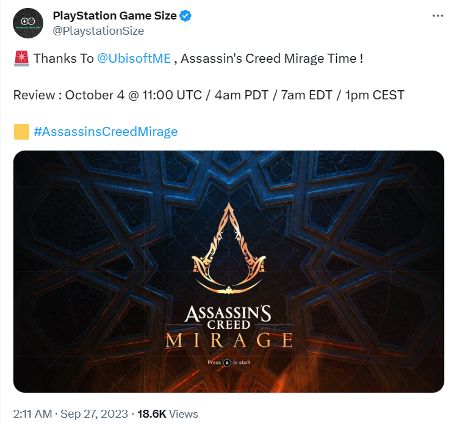Open the three-dot more options menu

(437, 16)
